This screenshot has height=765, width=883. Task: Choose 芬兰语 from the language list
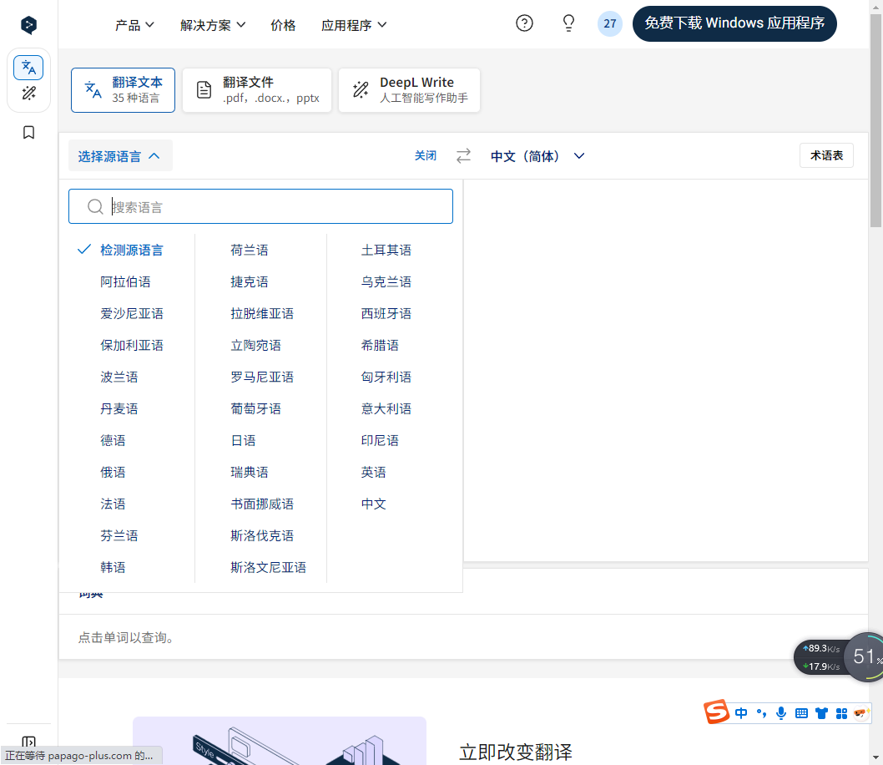[119, 535]
